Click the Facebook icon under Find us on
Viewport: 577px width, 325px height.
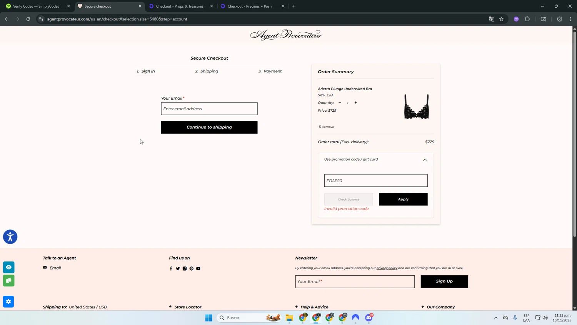[171, 268]
